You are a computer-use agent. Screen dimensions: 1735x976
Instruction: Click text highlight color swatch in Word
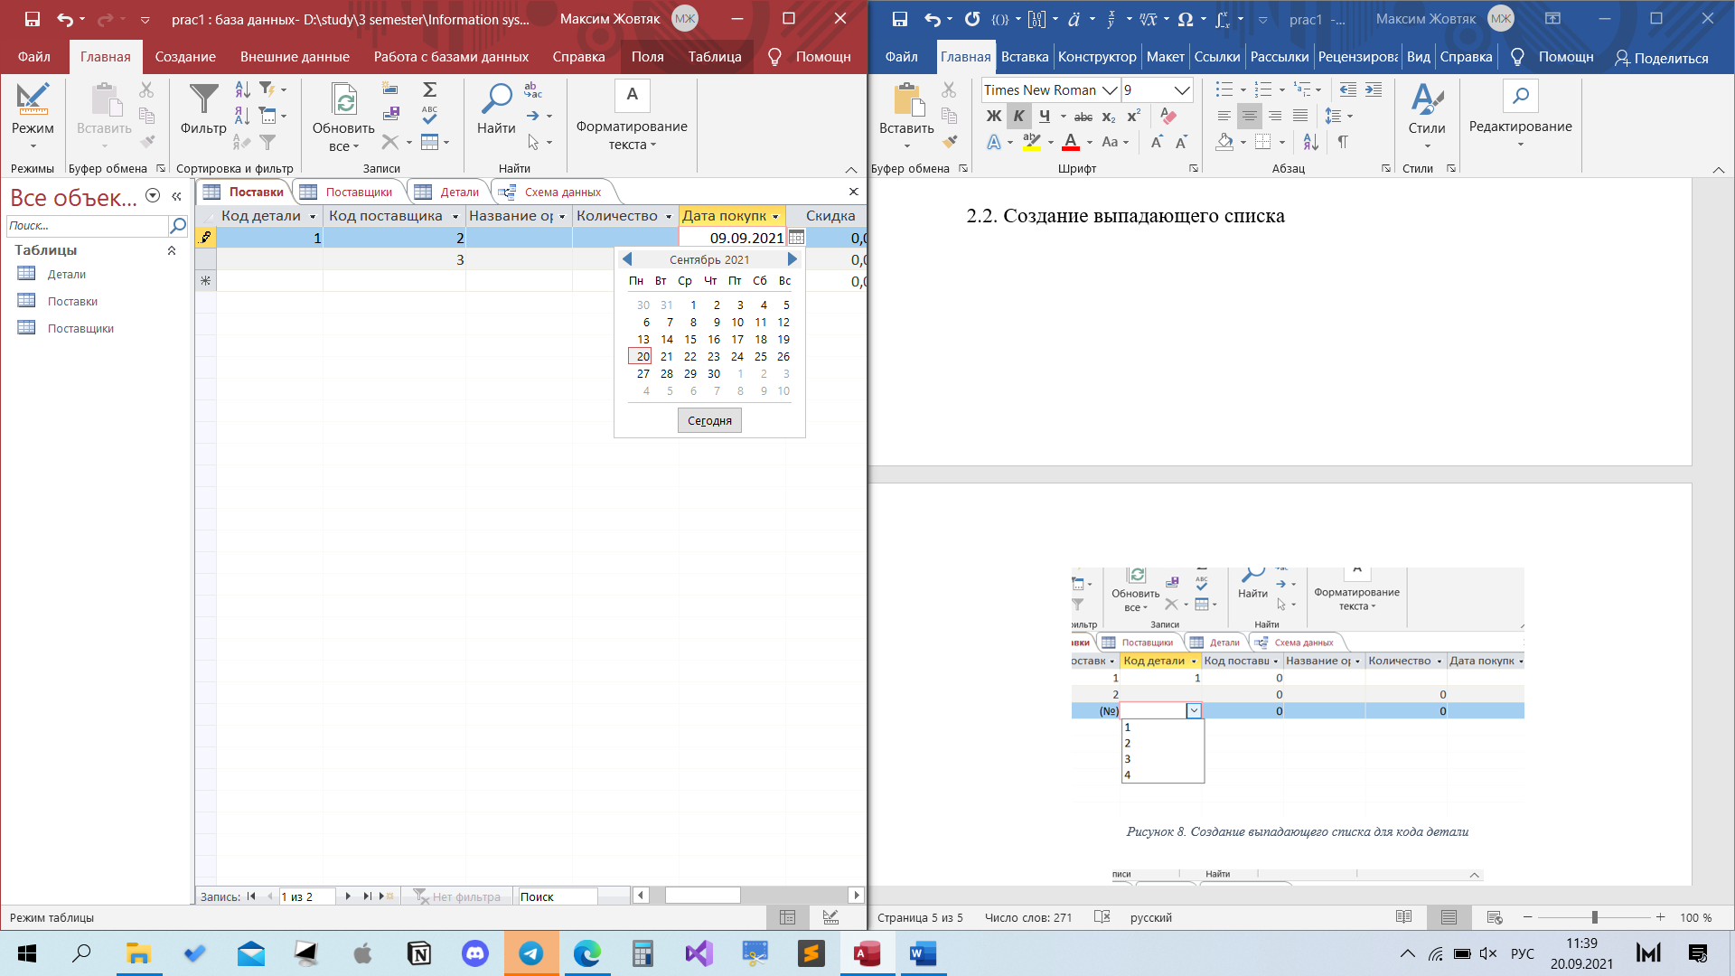pos(1031,142)
